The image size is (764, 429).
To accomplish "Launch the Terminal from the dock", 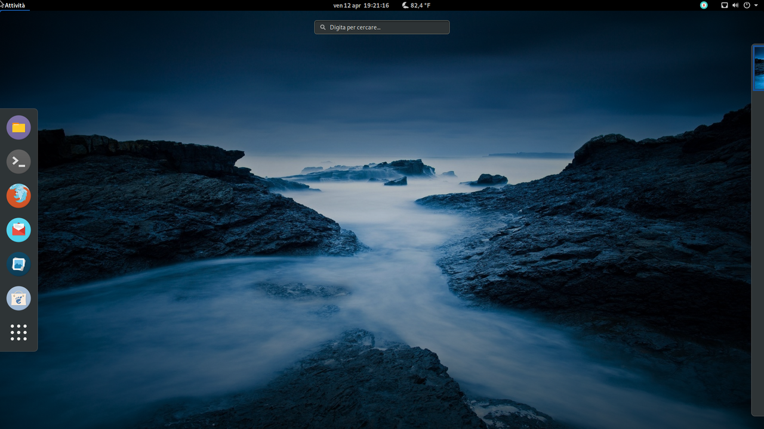I will [x=19, y=161].
